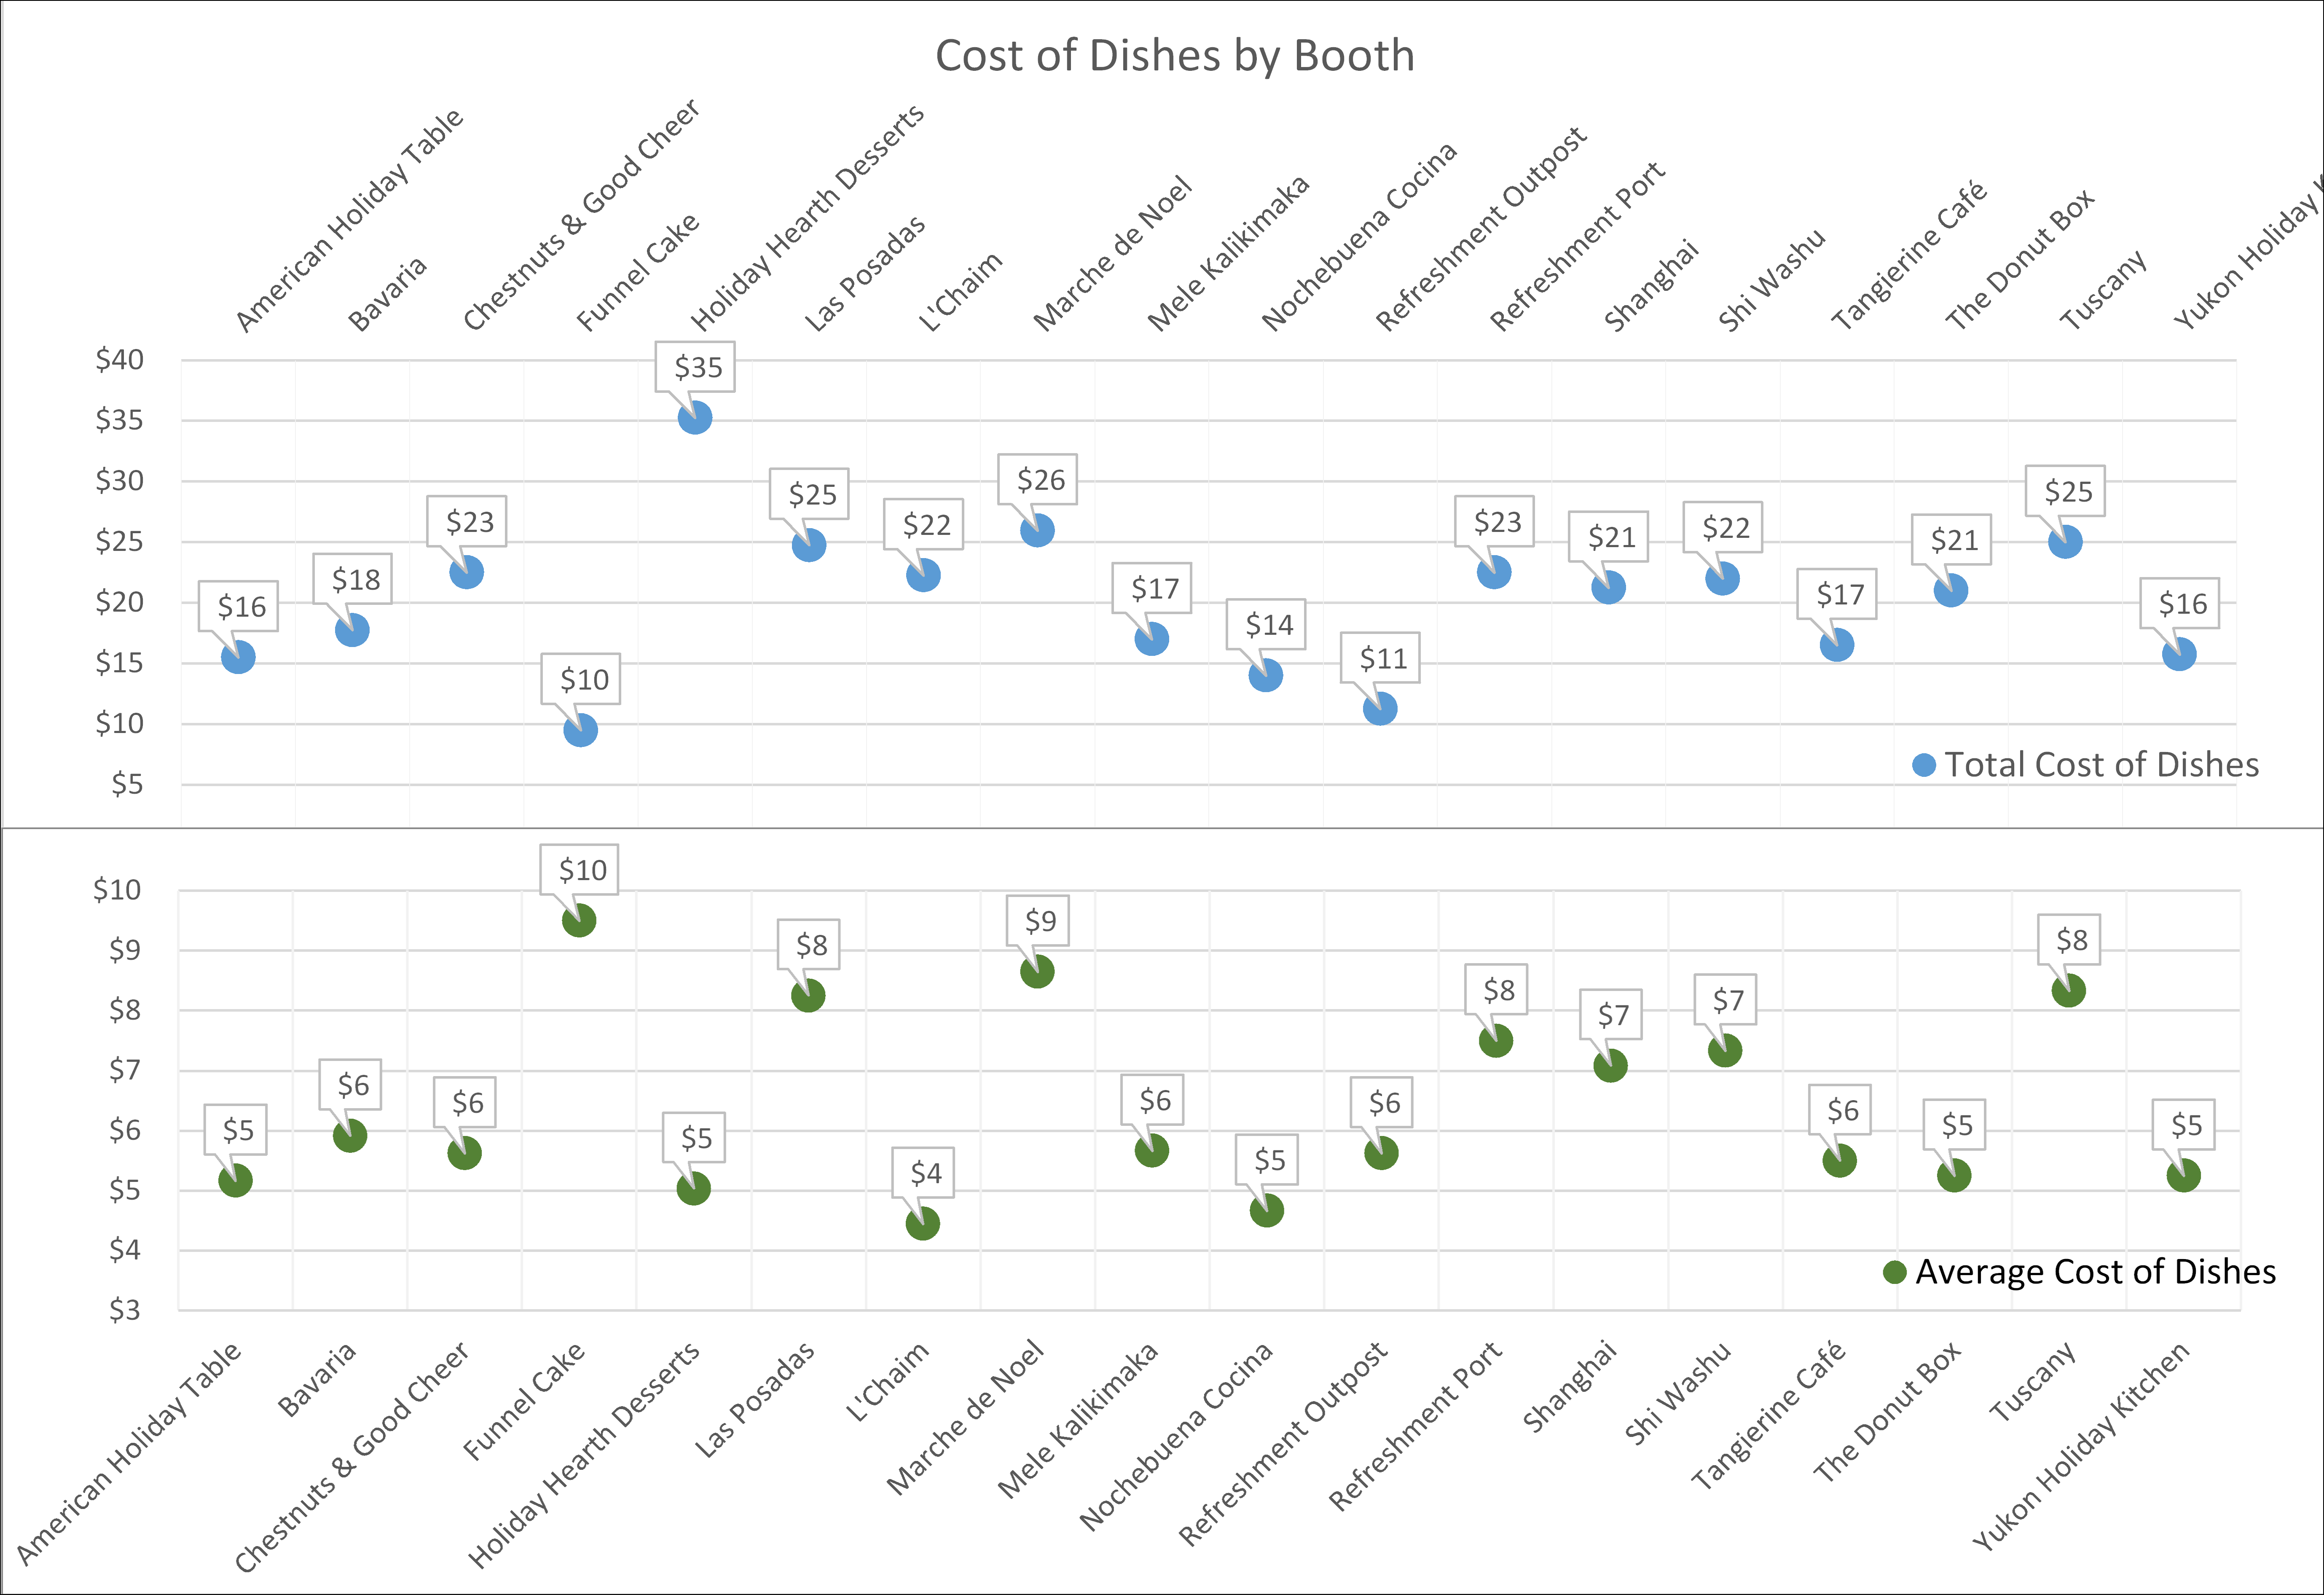The width and height of the screenshot is (2324, 1595).
Task: Click the green Funnel Cake data point marker
Action: 579,920
